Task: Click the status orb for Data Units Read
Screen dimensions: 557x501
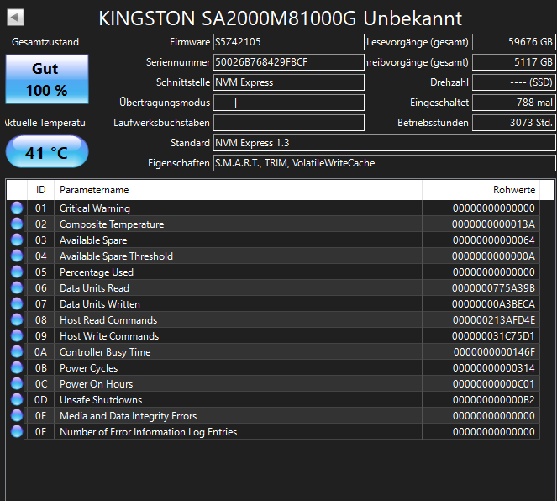Action: point(17,287)
